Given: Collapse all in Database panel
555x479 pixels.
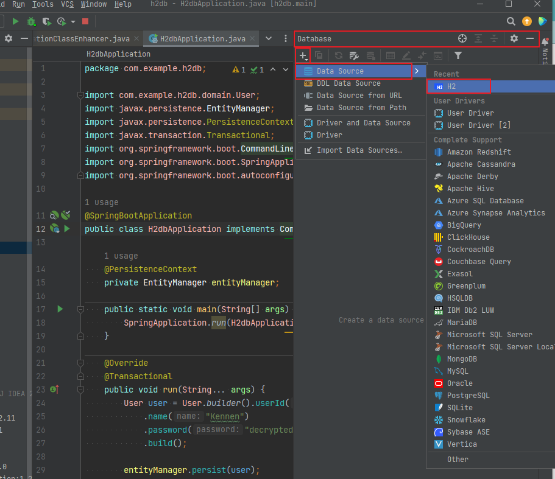Looking at the screenshot, I should tap(494, 38).
